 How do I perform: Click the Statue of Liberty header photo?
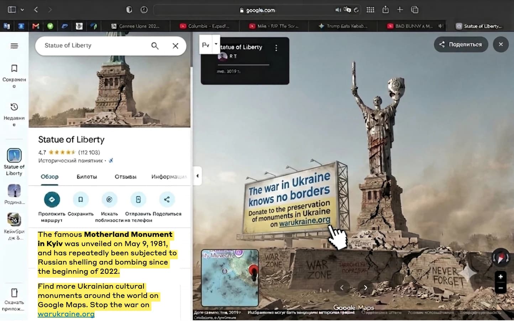(110, 80)
